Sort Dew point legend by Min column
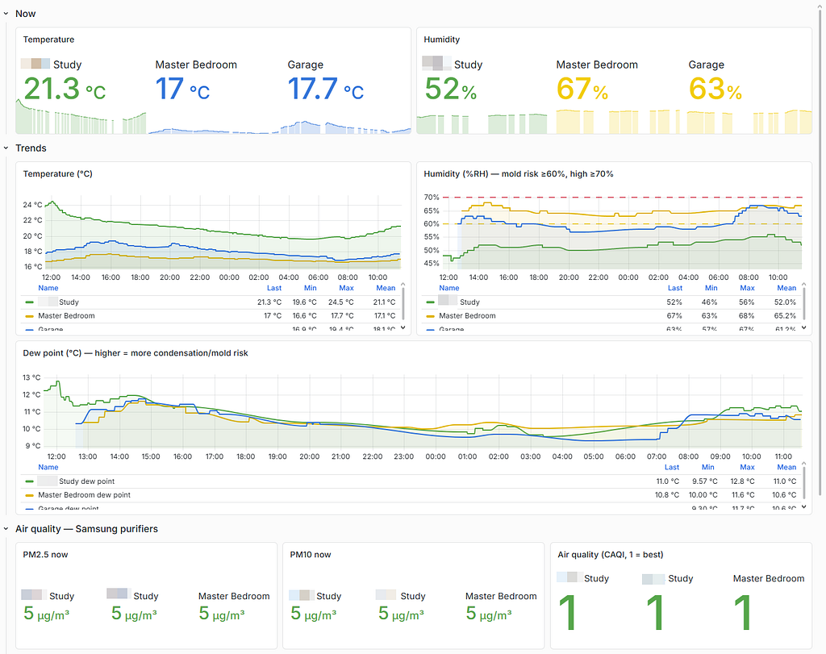 point(708,467)
